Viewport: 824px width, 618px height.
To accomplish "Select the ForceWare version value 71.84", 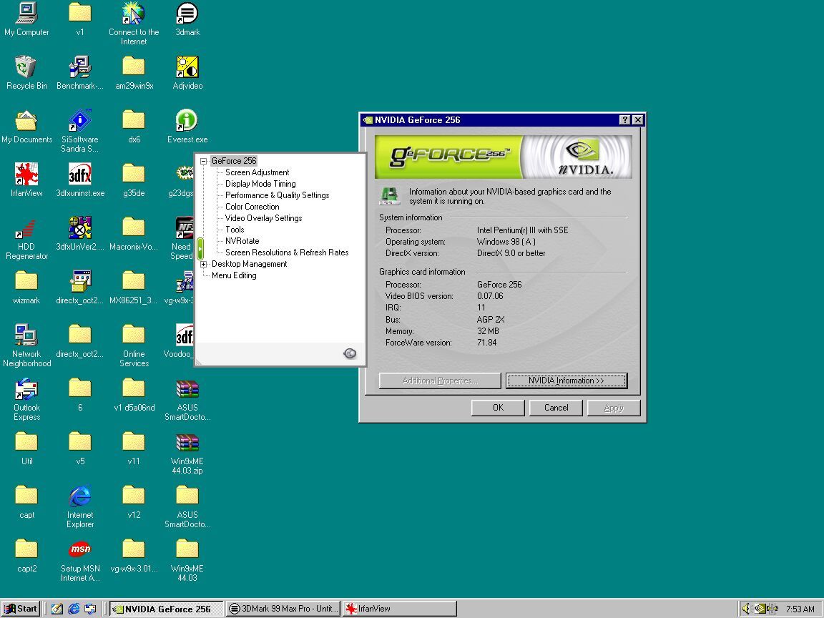I will pyautogui.click(x=486, y=343).
